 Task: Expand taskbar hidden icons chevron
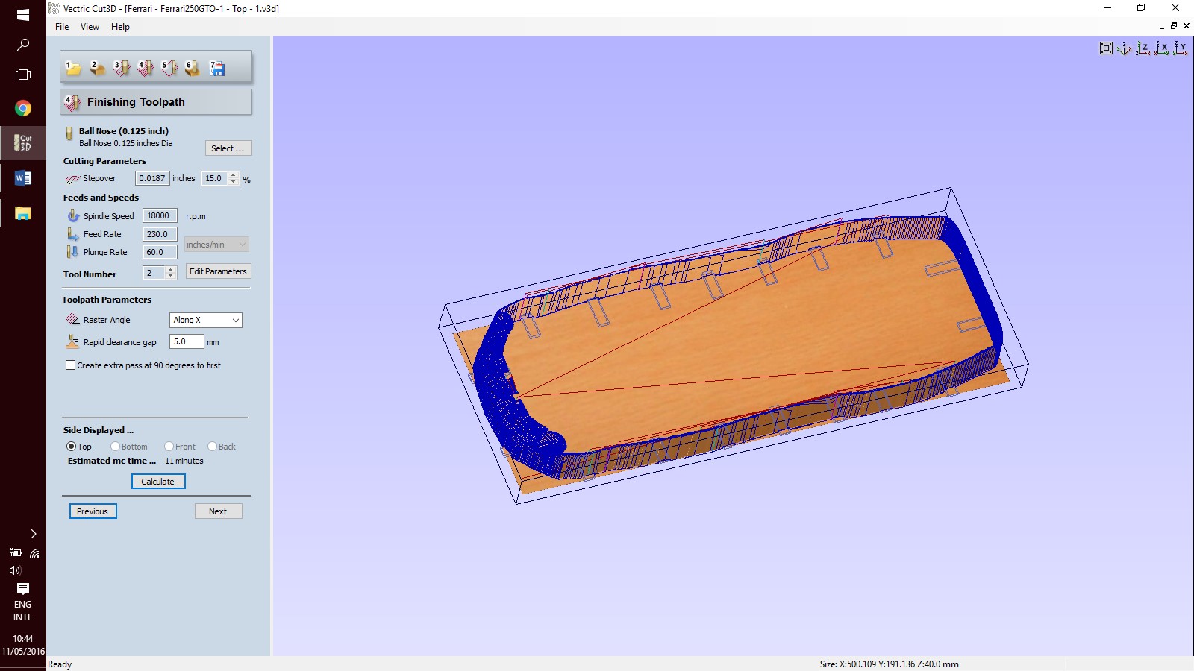33,534
